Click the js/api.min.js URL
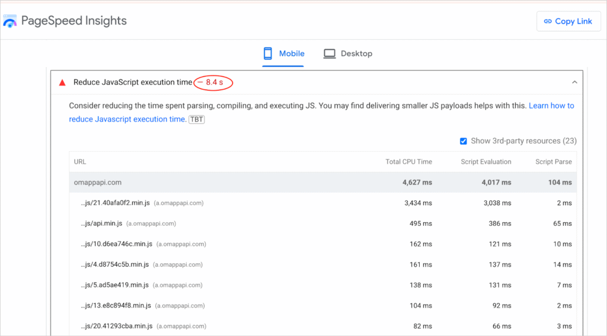607x336 pixels. [x=101, y=223]
